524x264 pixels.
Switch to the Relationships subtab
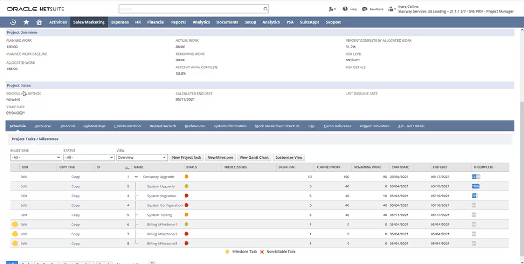[94, 126]
